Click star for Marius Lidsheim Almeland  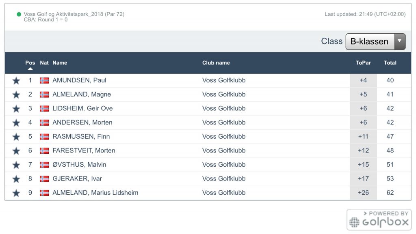tap(16, 193)
